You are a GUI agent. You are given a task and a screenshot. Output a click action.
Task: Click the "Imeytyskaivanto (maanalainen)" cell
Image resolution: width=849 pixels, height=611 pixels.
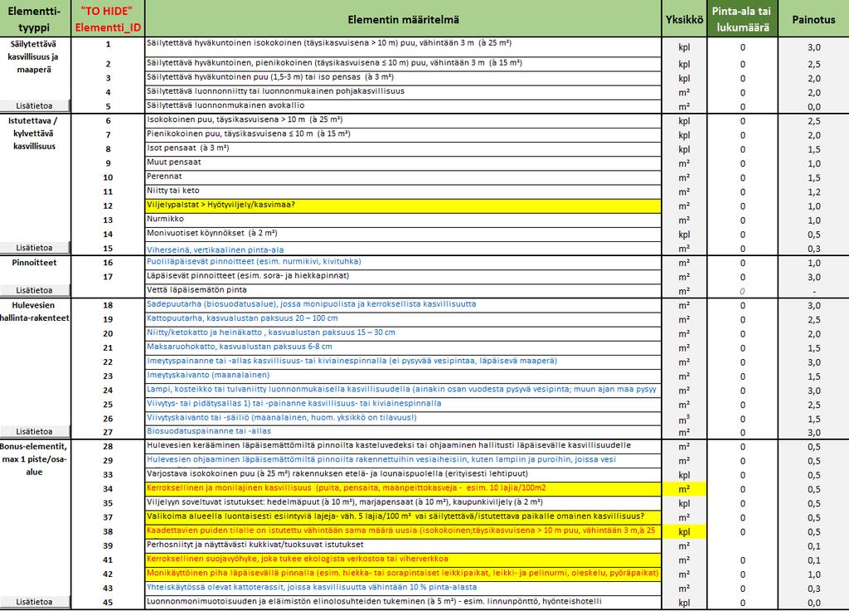tap(404, 376)
